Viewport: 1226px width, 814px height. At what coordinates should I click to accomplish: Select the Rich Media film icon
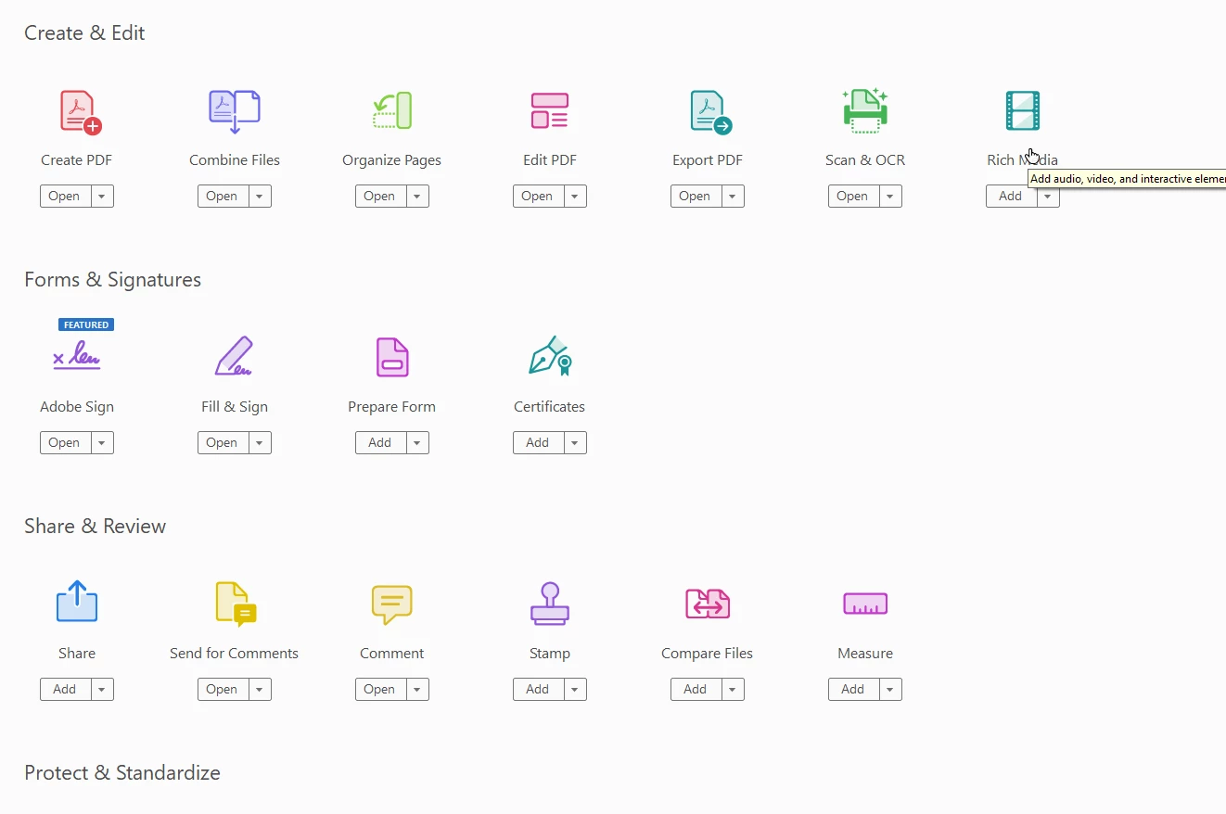(x=1023, y=110)
